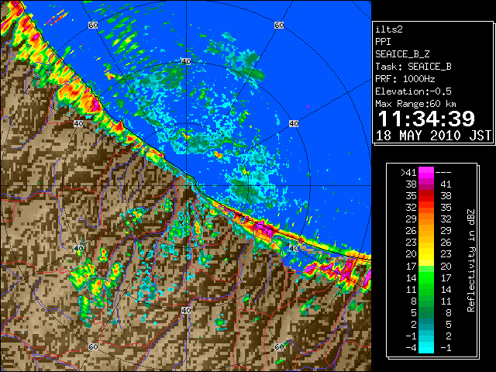The image size is (496, 372).
Task: Click the right-column '-1' legend label
Action: [x=446, y=348]
